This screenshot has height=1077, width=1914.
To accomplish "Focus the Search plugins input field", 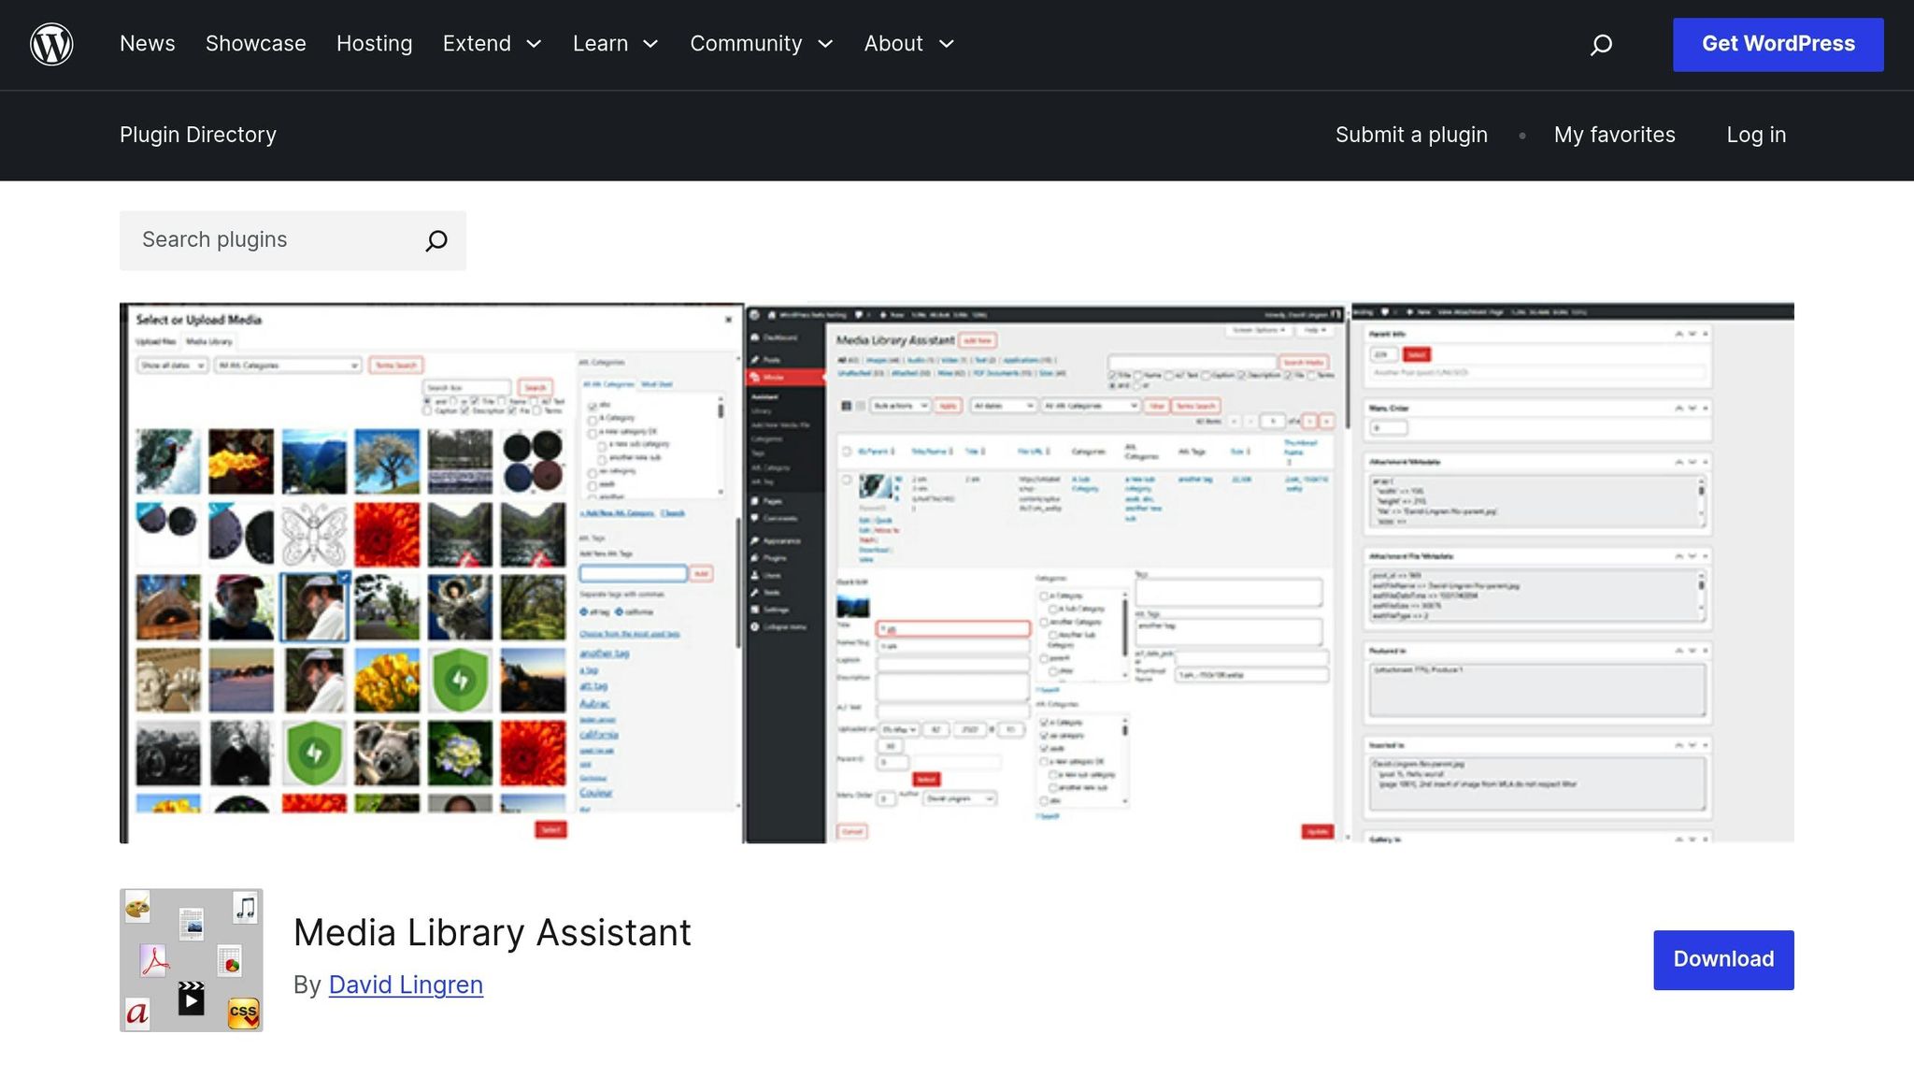I will click(x=271, y=240).
